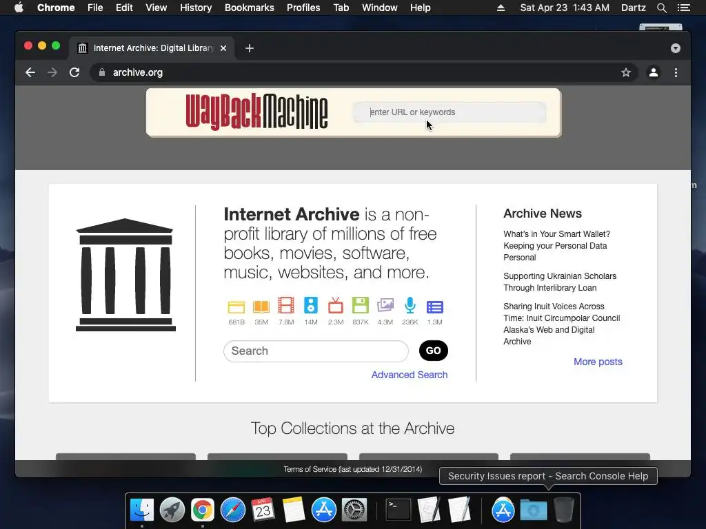Open the Tab menu
This screenshot has width=706, height=529.
tap(341, 8)
